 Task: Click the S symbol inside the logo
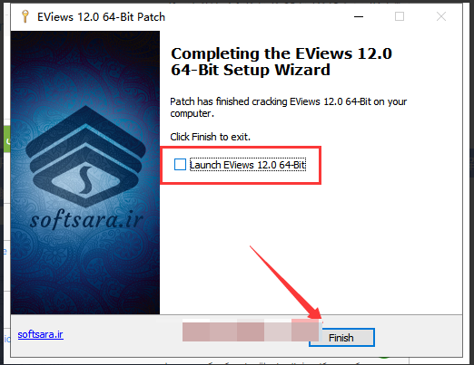pyautogui.click(x=85, y=180)
